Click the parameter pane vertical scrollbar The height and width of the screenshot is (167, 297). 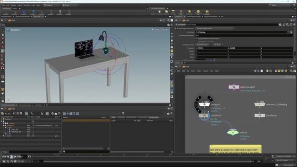[x=296, y=42]
